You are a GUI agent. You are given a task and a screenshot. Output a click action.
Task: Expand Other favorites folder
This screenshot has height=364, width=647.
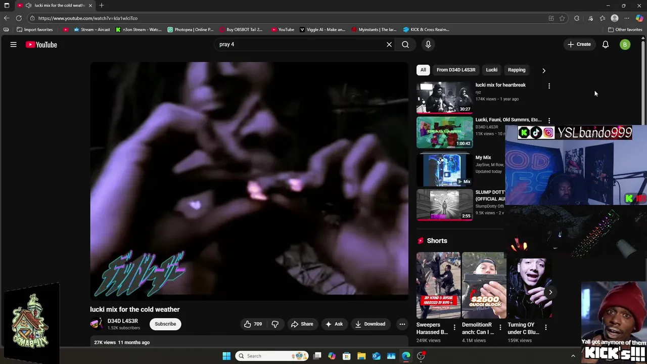pyautogui.click(x=625, y=29)
